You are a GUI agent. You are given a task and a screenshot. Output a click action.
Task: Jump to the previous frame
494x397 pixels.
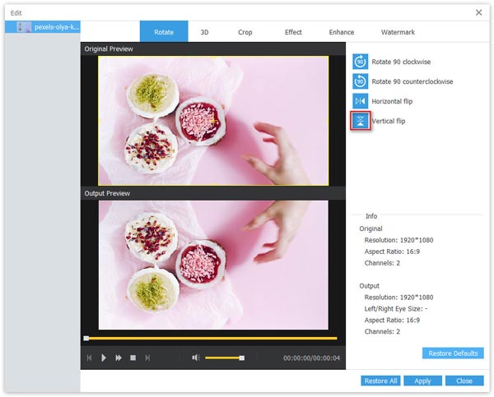(x=89, y=358)
